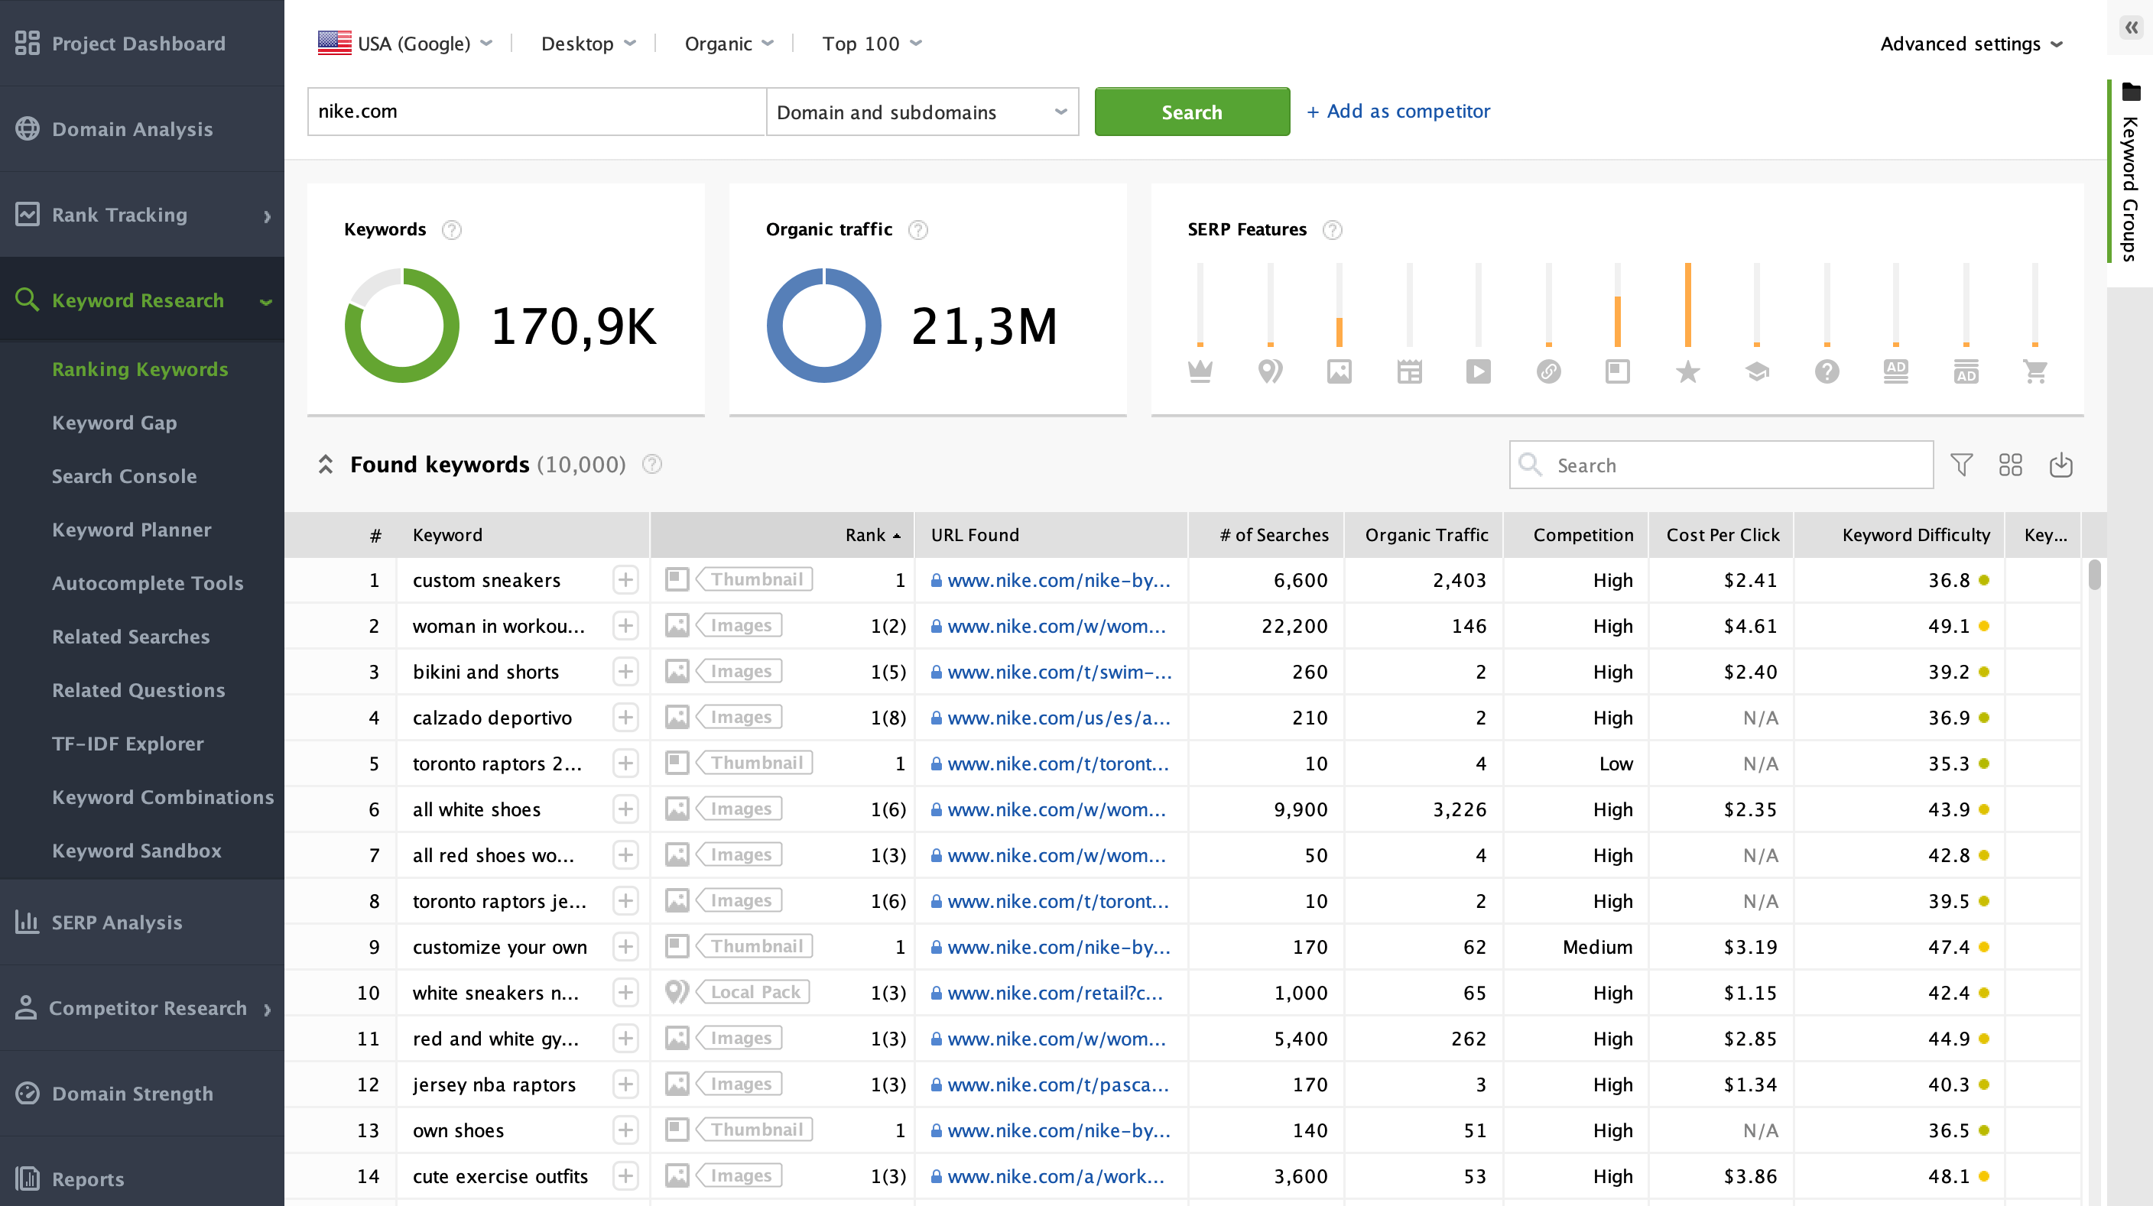Click the question mark SERP feature icon
Screen dimensions: 2153x1206
(x=1827, y=371)
